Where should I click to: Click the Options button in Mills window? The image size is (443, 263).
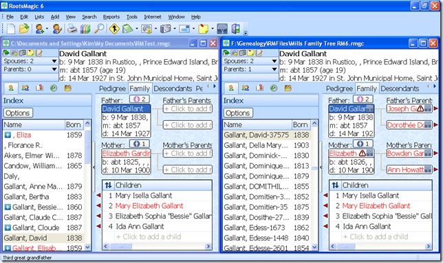pos(238,113)
